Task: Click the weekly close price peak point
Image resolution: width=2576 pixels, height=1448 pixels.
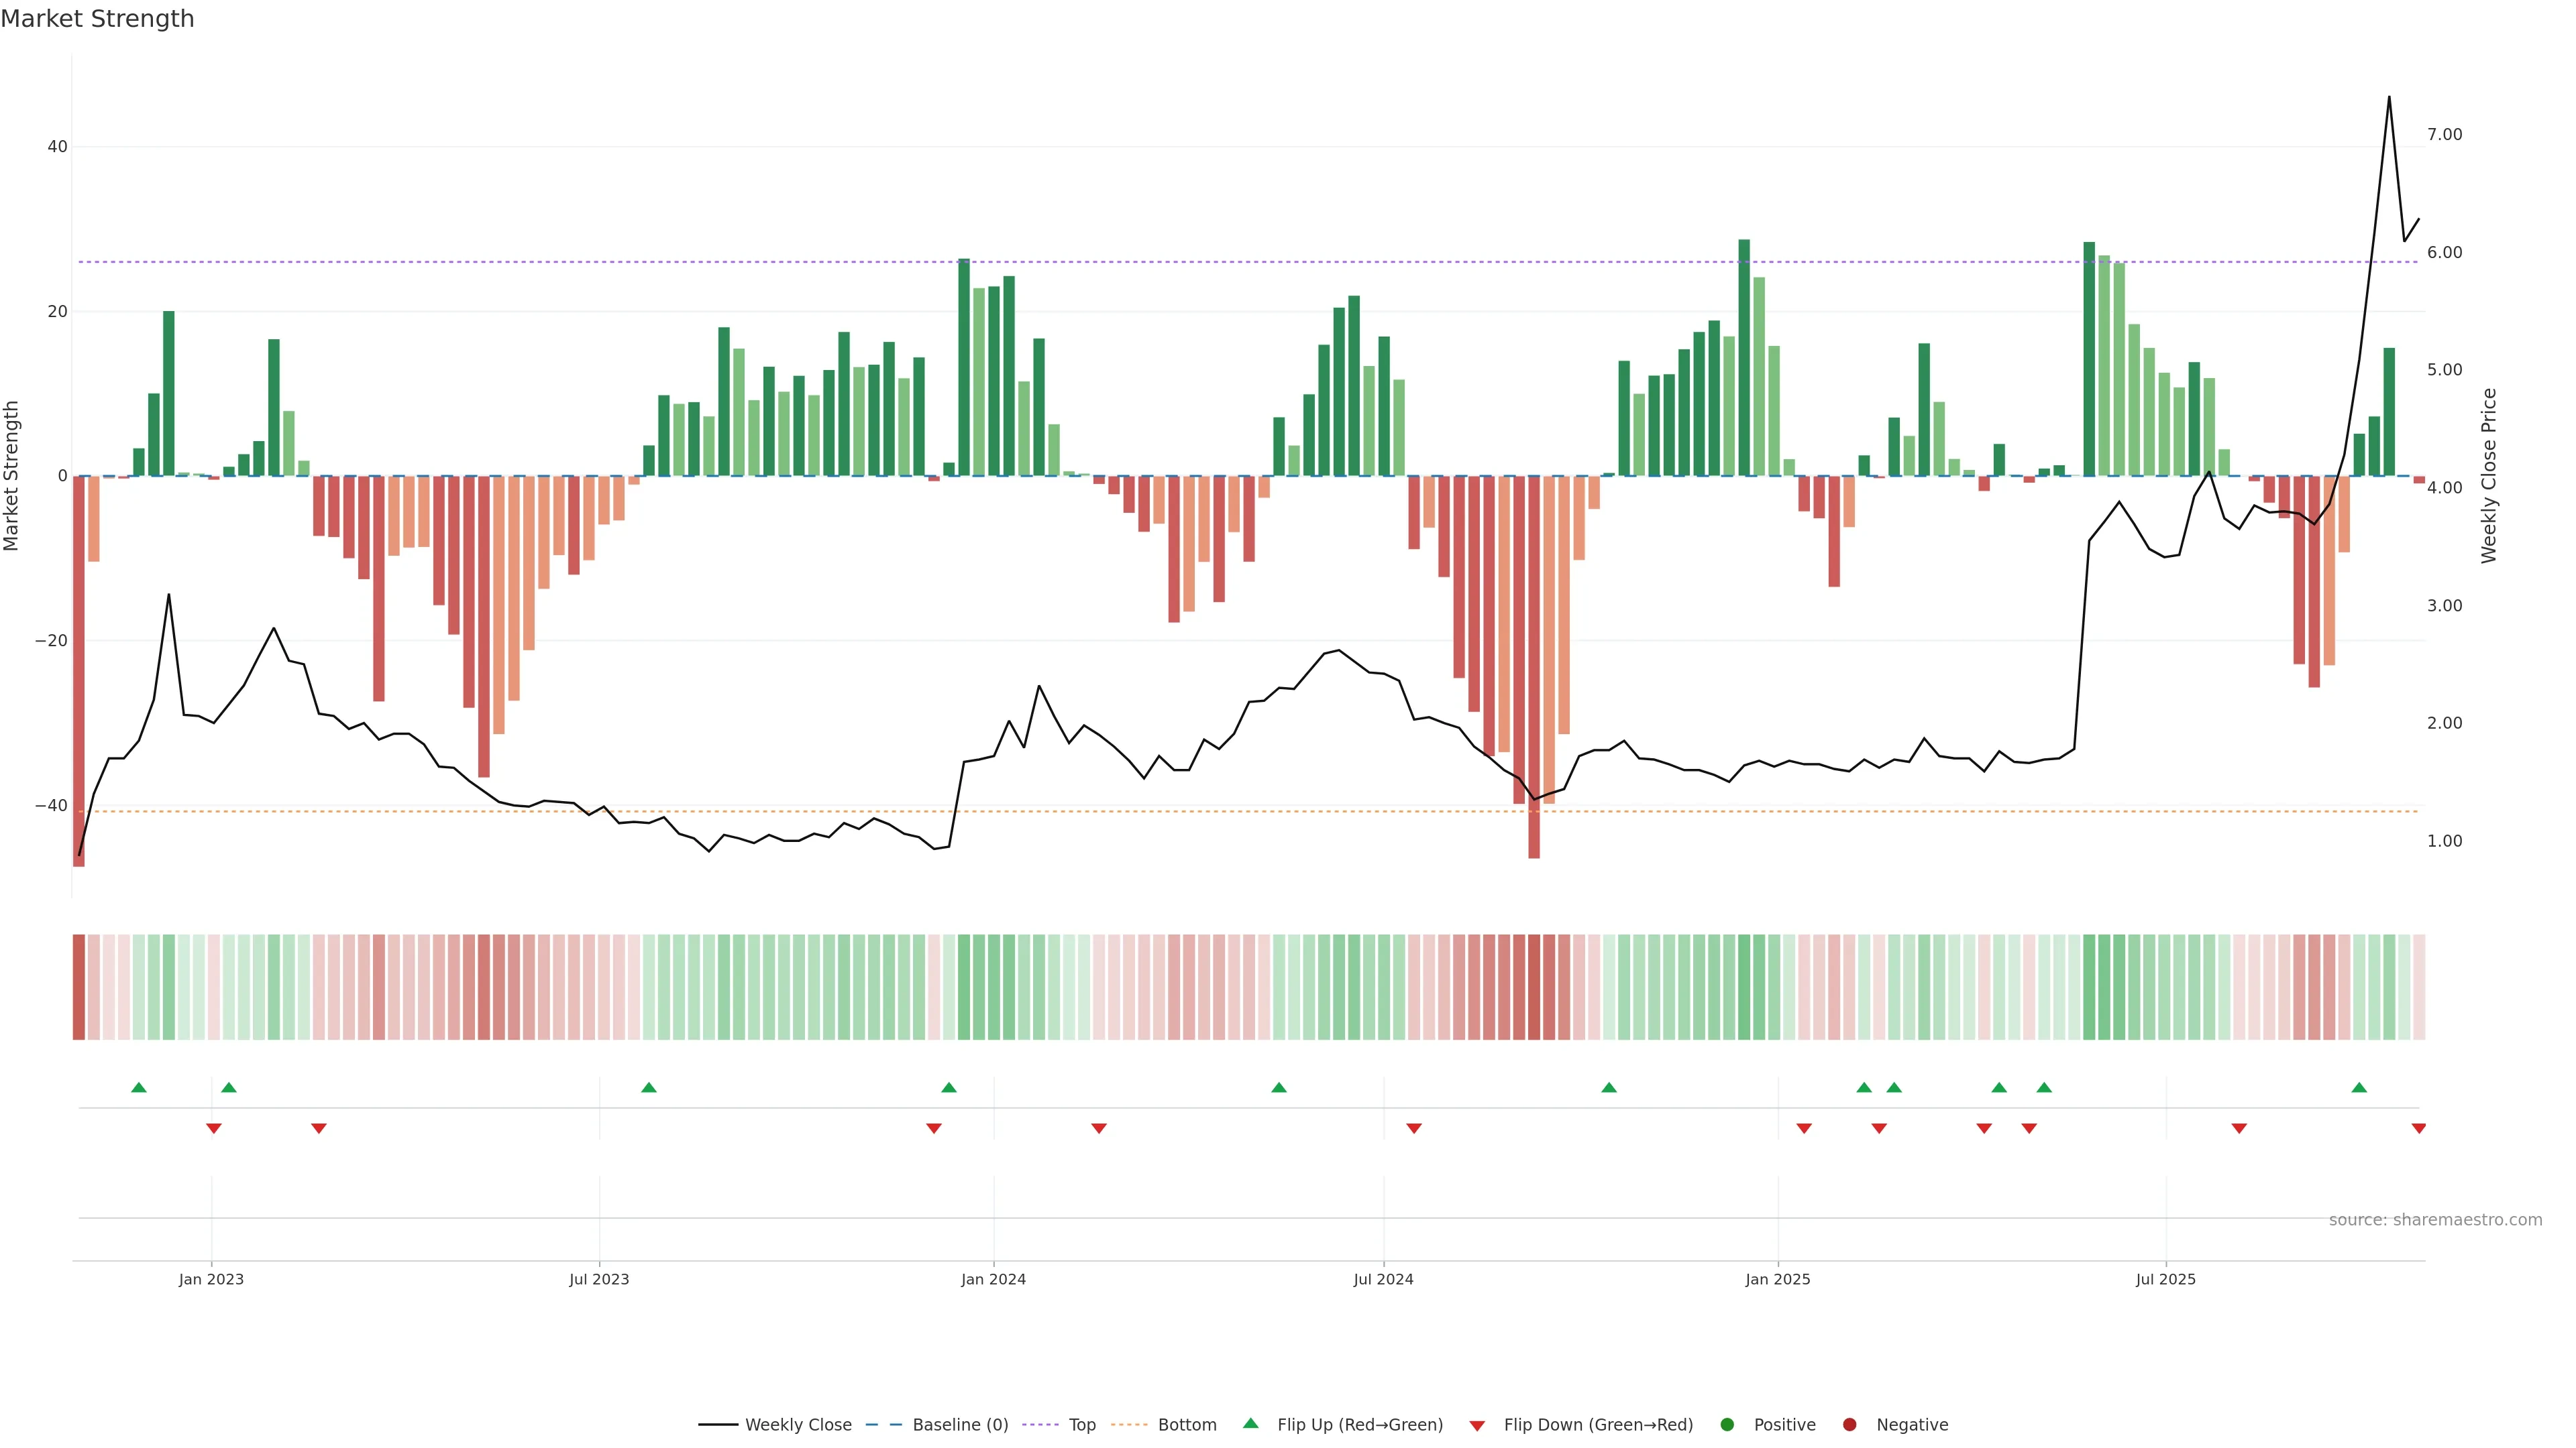Action: coord(2389,97)
